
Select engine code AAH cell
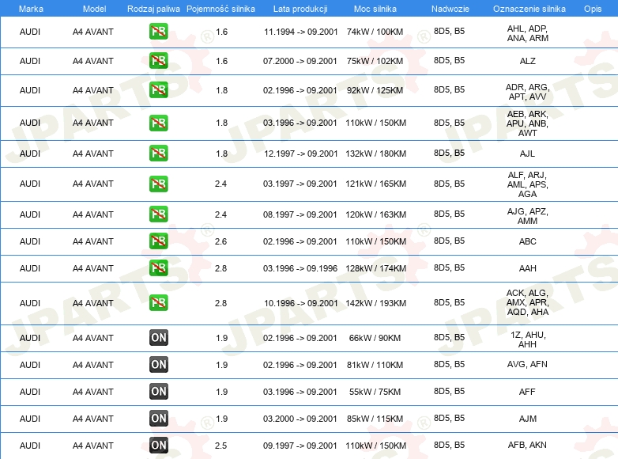[x=527, y=268]
